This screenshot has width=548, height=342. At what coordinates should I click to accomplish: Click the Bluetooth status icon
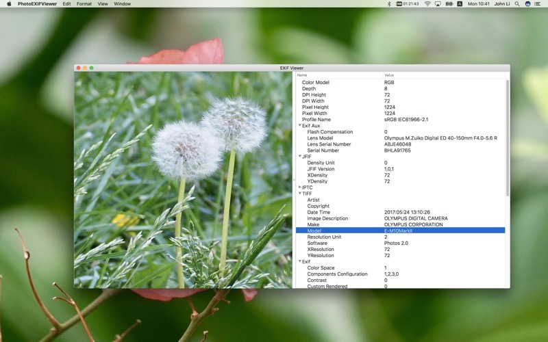(389, 3)
